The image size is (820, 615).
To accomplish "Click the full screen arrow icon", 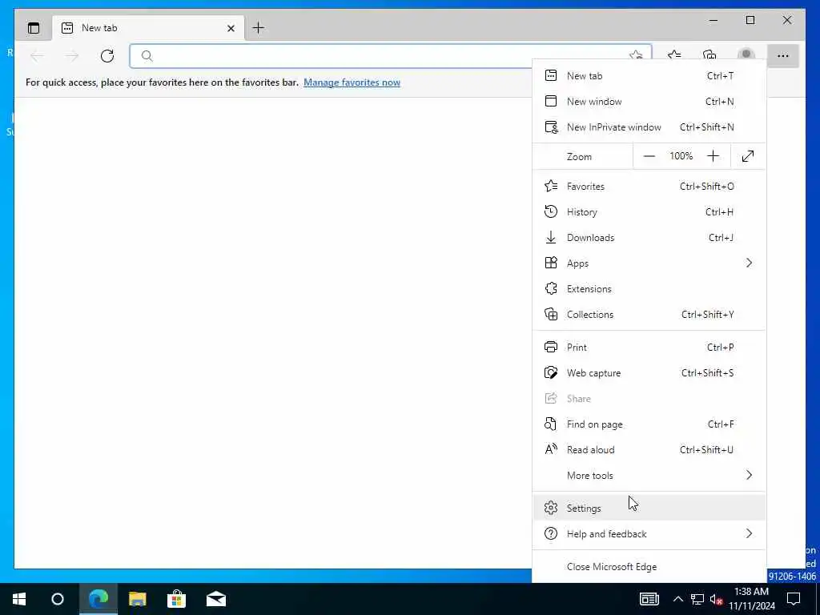I will click(x=748, y=156).
